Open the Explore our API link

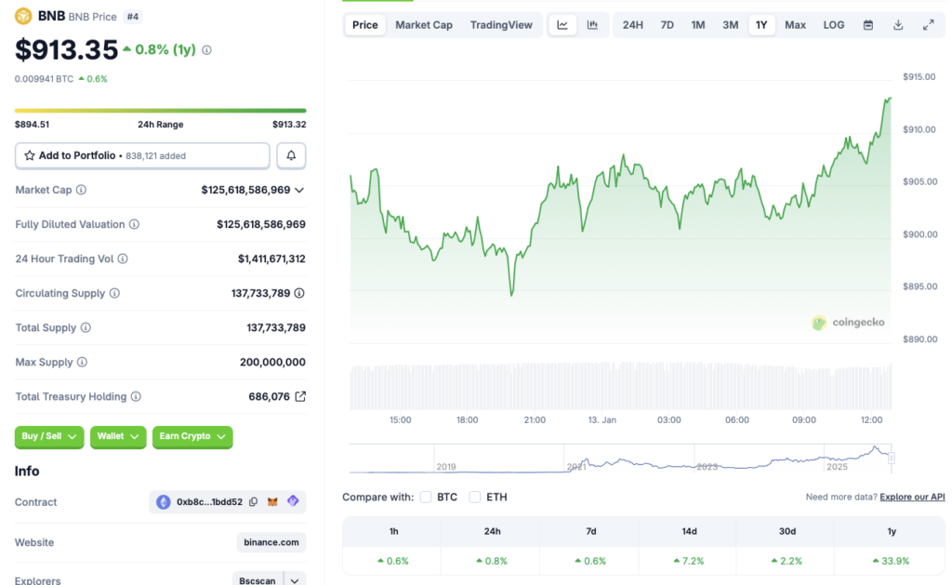912,497
